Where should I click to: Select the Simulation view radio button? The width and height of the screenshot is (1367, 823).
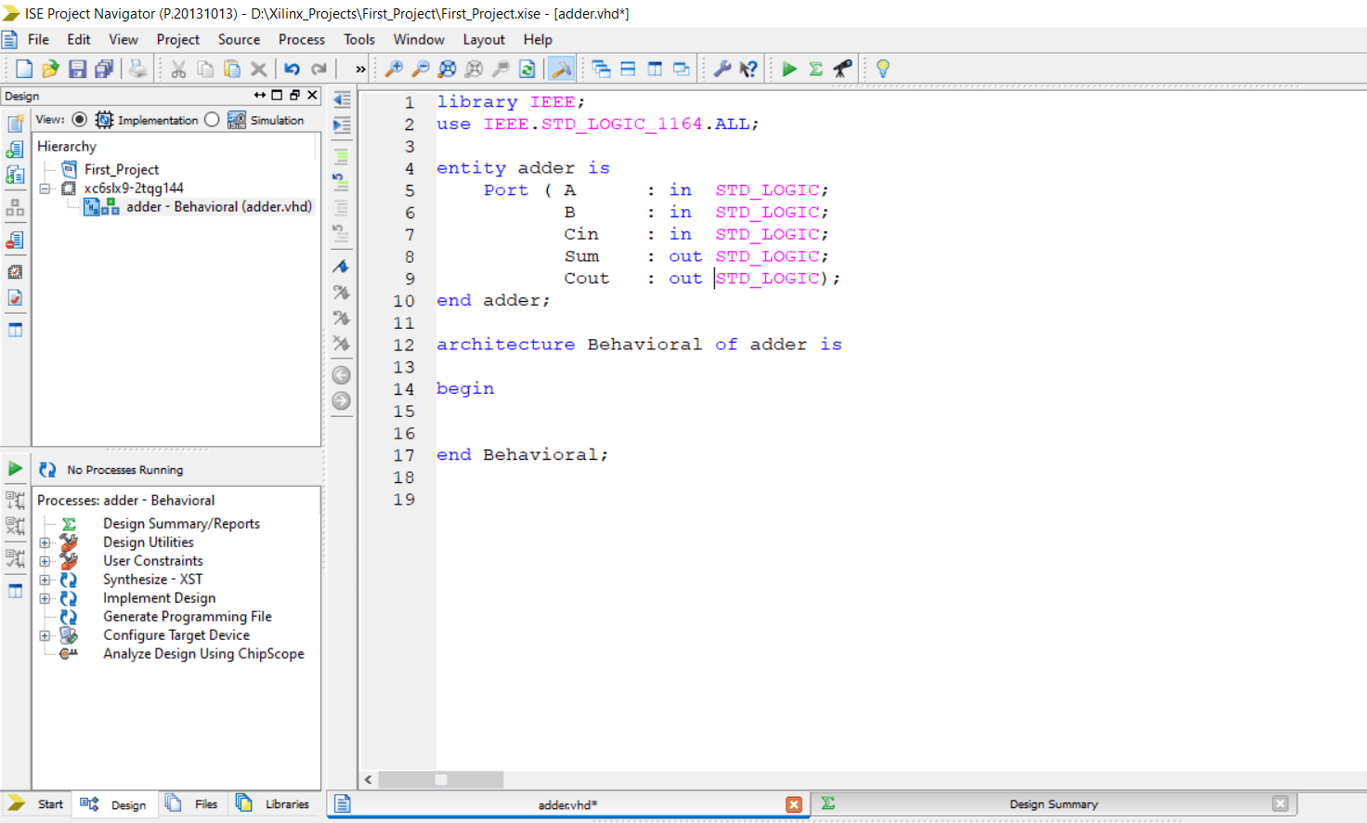[212, 120]
